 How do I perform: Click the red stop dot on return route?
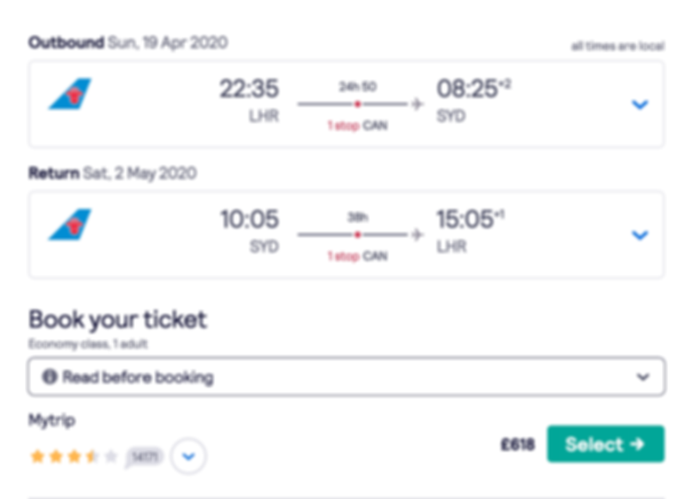click(357, 235)
